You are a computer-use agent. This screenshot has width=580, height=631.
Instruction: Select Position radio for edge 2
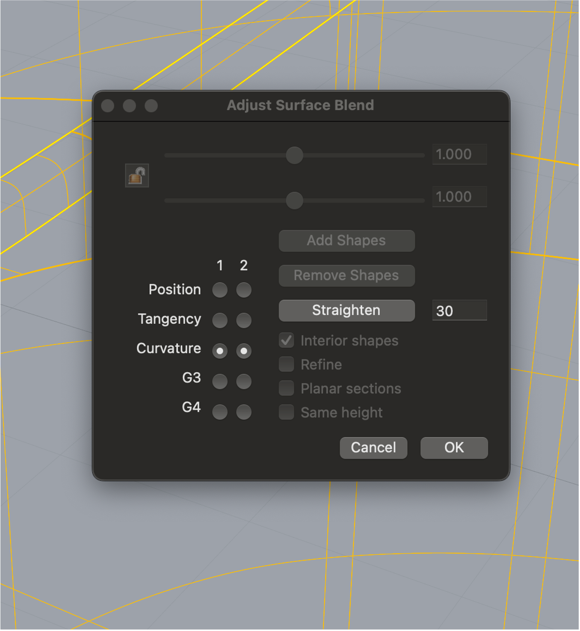click(x=244, y=290)
